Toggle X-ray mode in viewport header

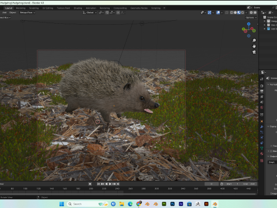(227, 13)
